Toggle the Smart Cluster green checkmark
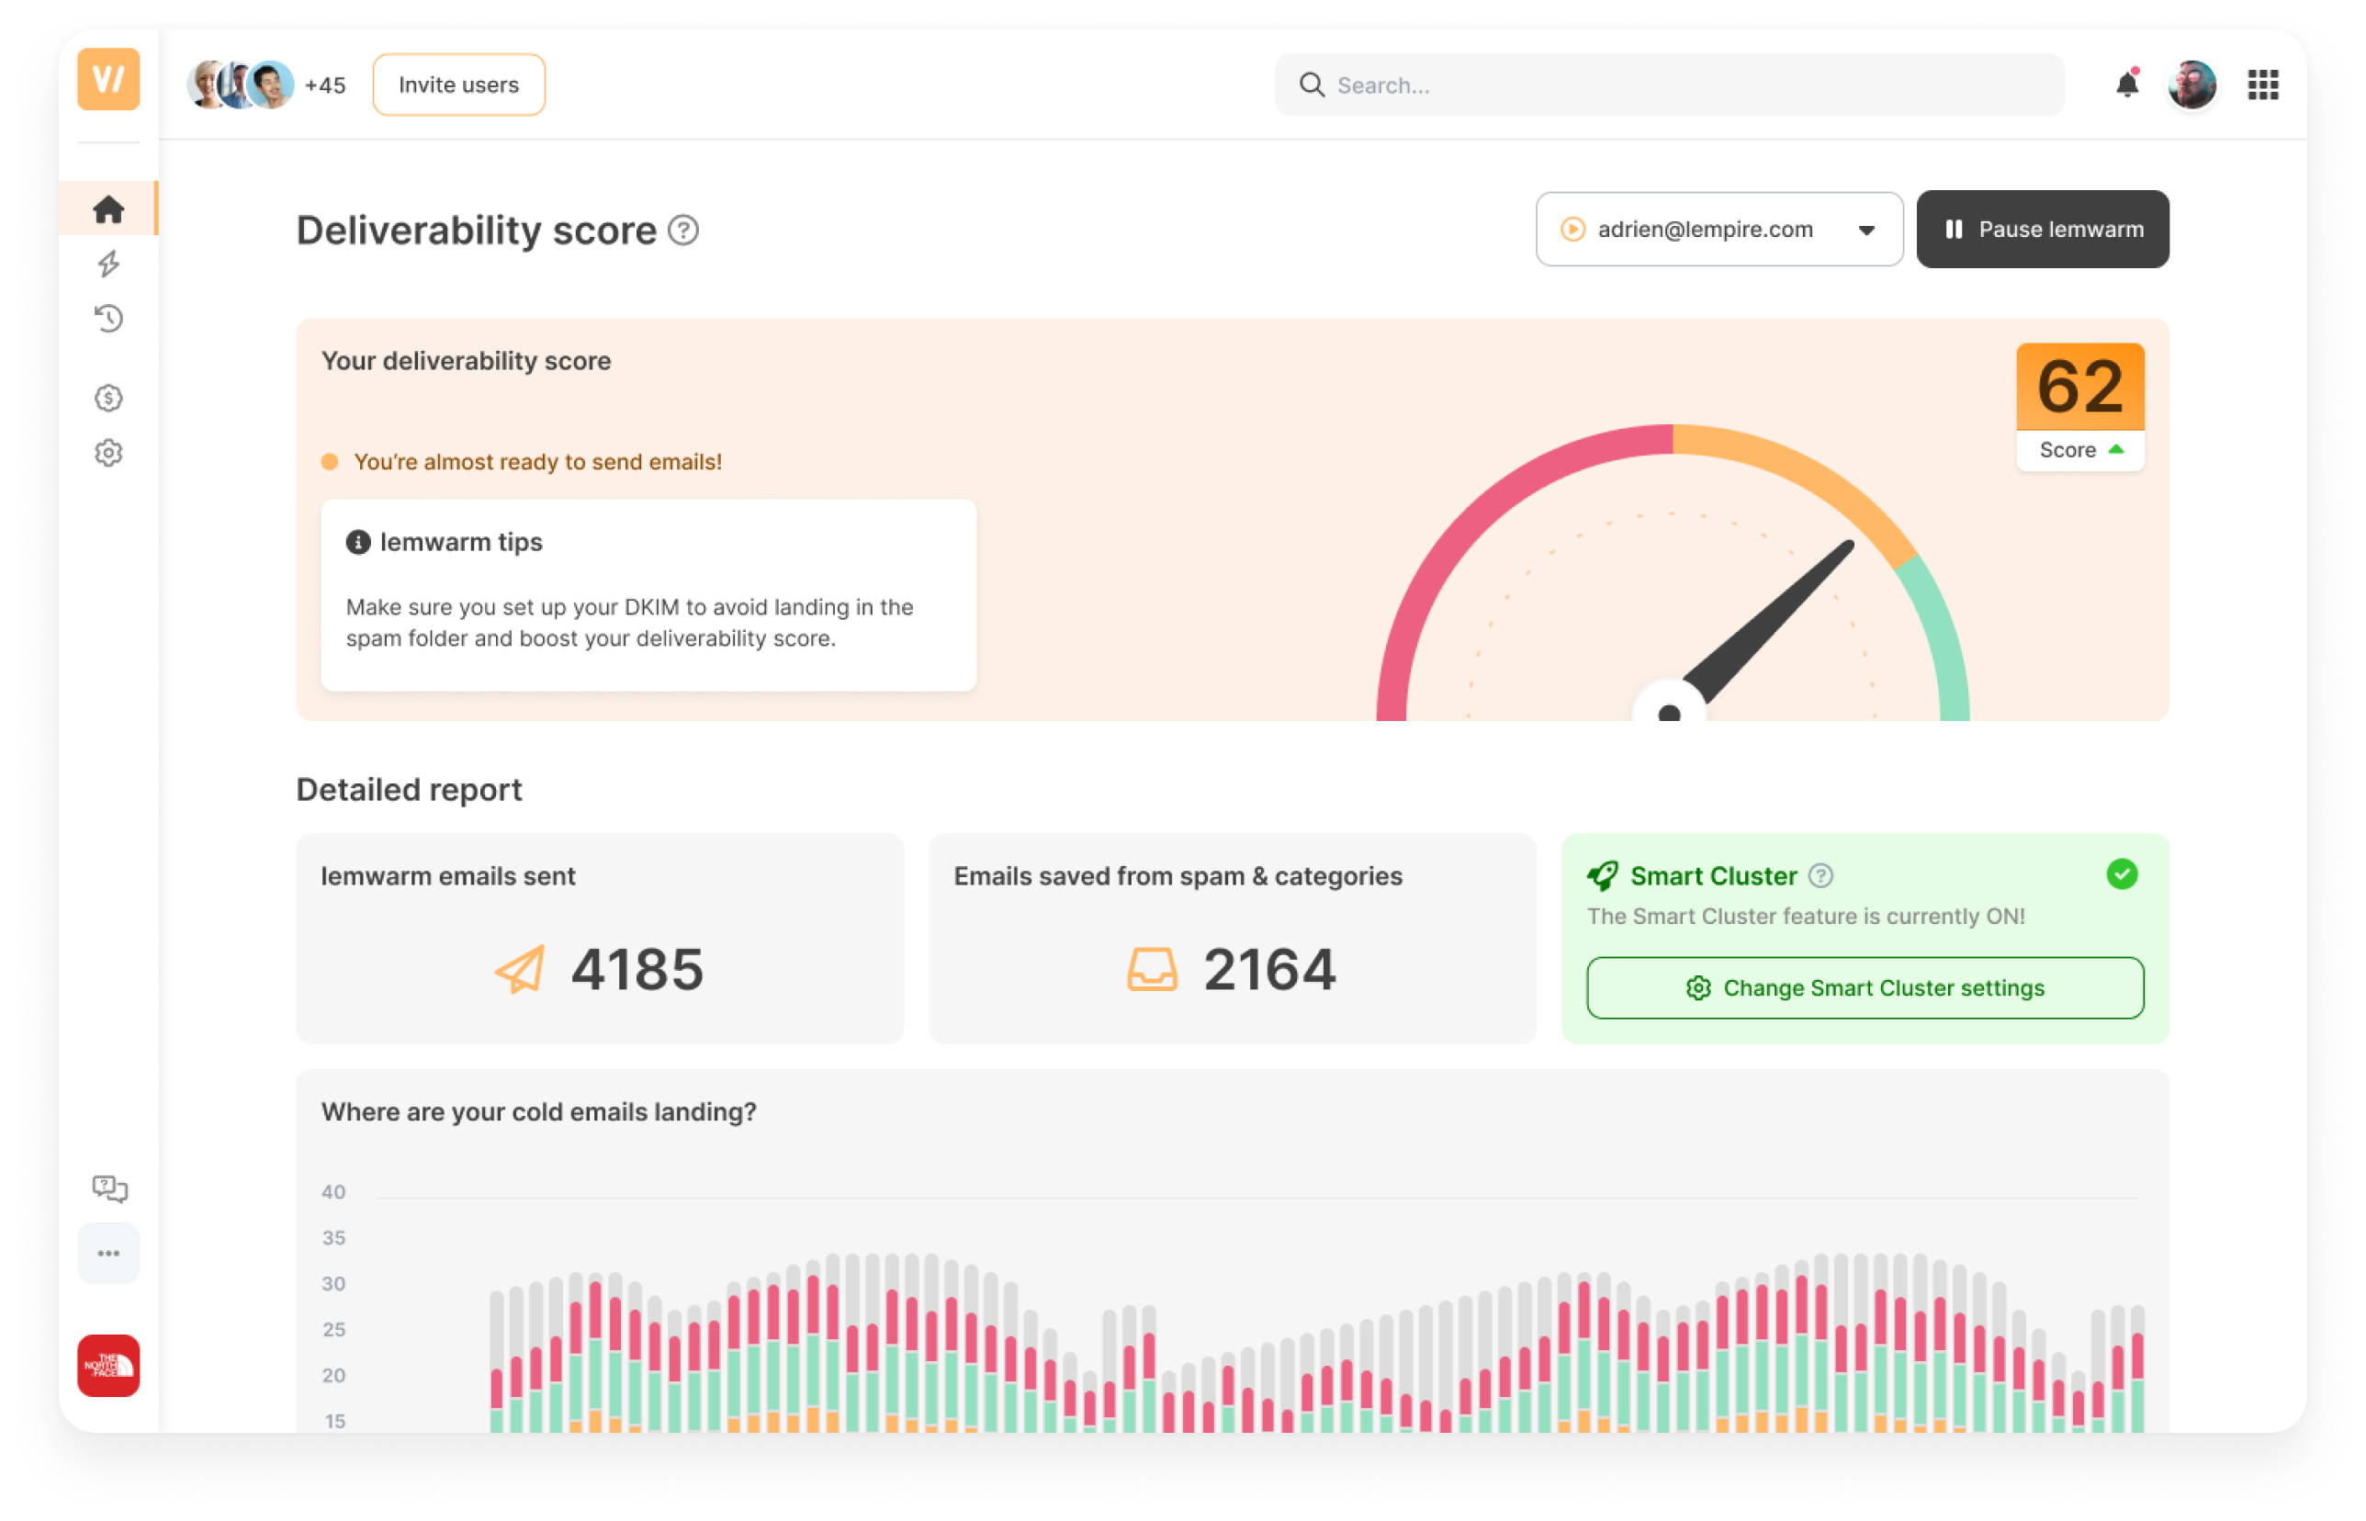The width and height of the screenshot is (2366, 1521). pyautogui.click(x=2121, y=874)
